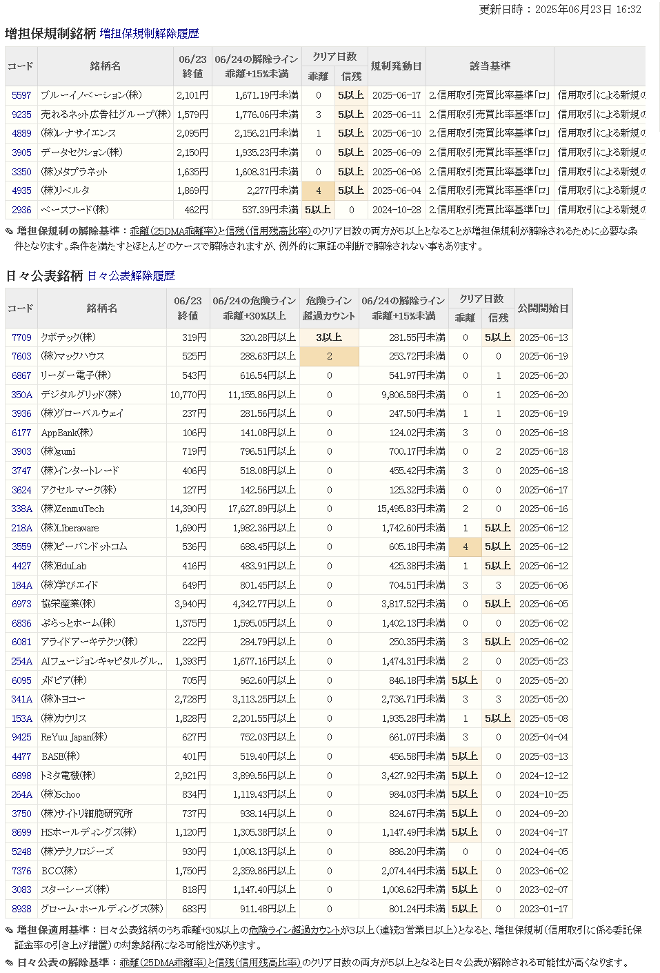Screen dimensions: 660x973
Task: Click the 危険ライン超過カウント column header
Action: 329,308
